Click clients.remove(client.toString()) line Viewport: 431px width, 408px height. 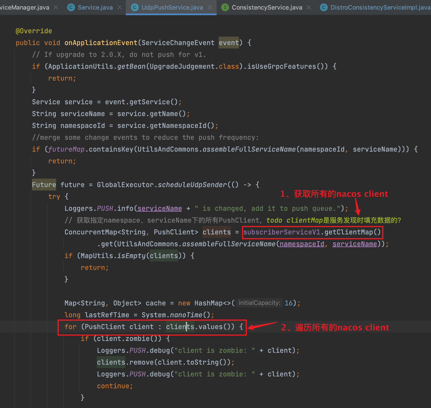pos(166,362)
